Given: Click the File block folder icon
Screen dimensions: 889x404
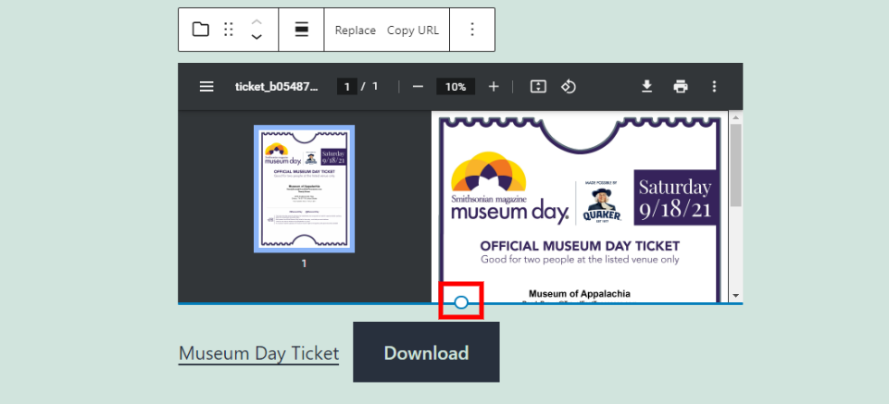Looking at the screenshot, I should point(201,30).
